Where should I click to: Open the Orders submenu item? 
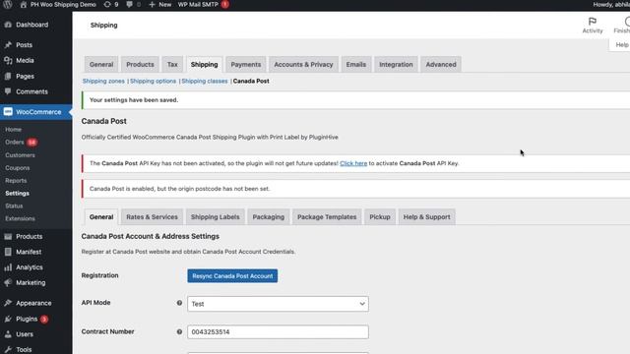click(15, 142)
